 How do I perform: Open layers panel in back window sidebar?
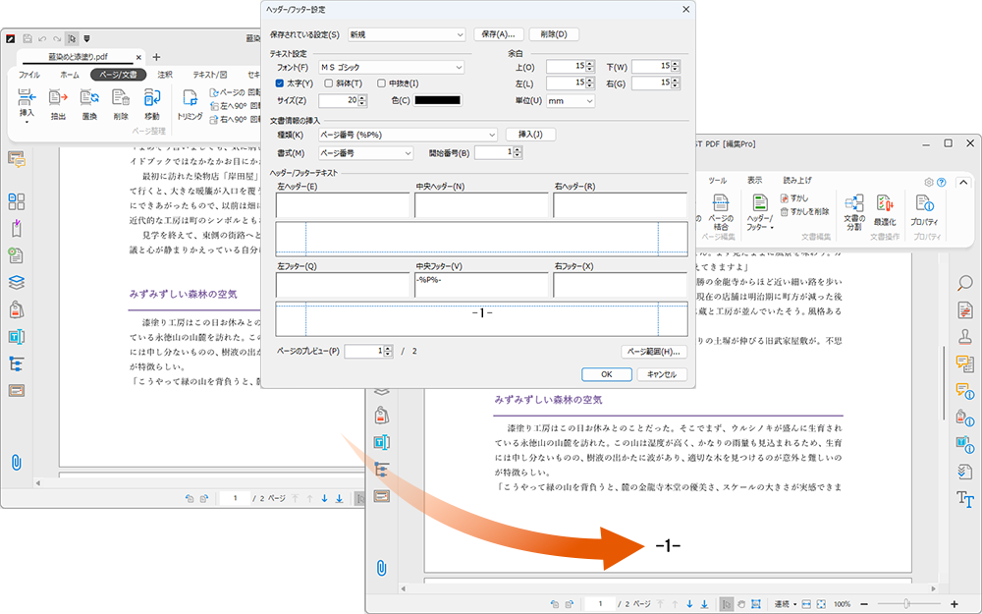pyautogui.click(x=17, y=283)
